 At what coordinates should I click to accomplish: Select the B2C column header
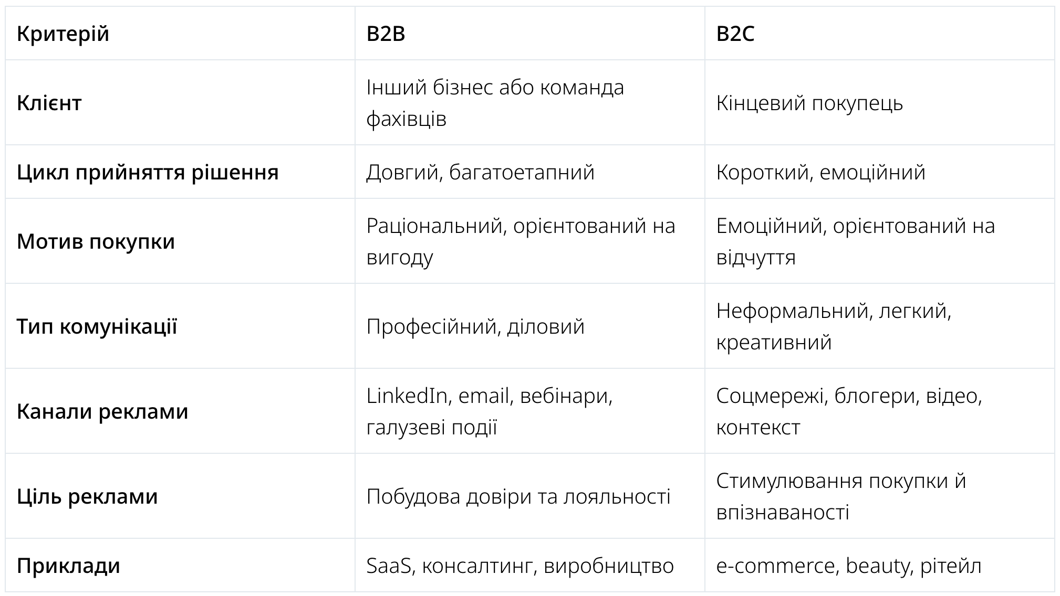pyautogui.click(x=735, y=34)
